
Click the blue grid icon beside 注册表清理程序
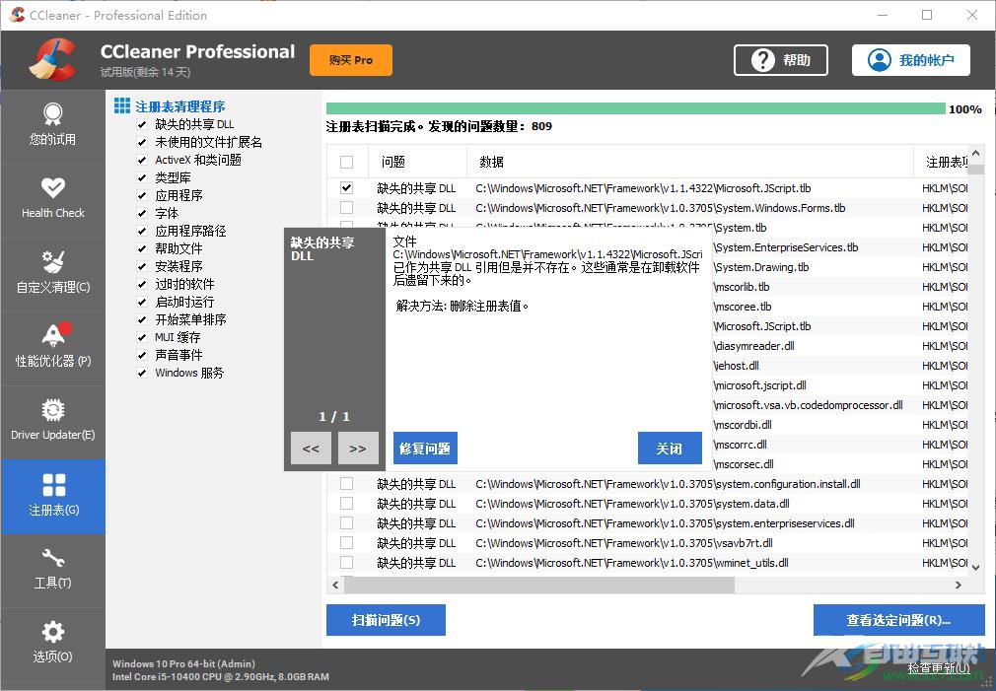tap(122, 104)
